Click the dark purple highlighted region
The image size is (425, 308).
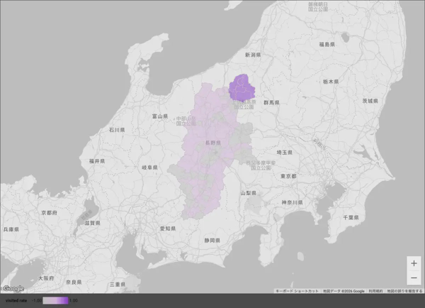(242, 88)
